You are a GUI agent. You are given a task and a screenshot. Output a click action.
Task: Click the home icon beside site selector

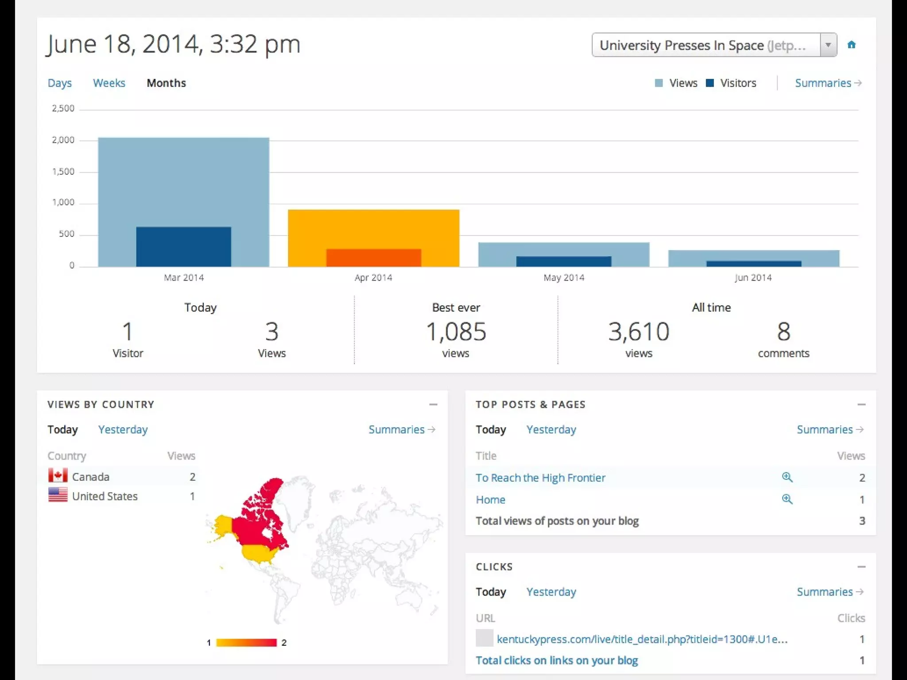tap(851, 45)
